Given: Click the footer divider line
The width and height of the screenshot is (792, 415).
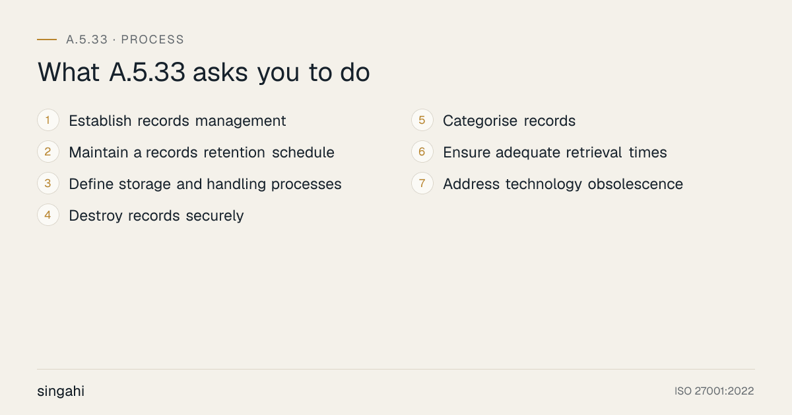Looking at the screenshot, I should point(396,369).
